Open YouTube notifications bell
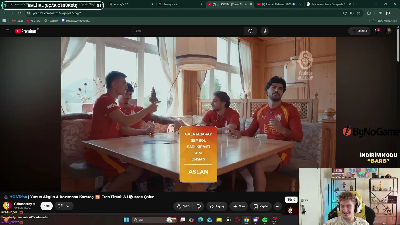 (377, 31)
